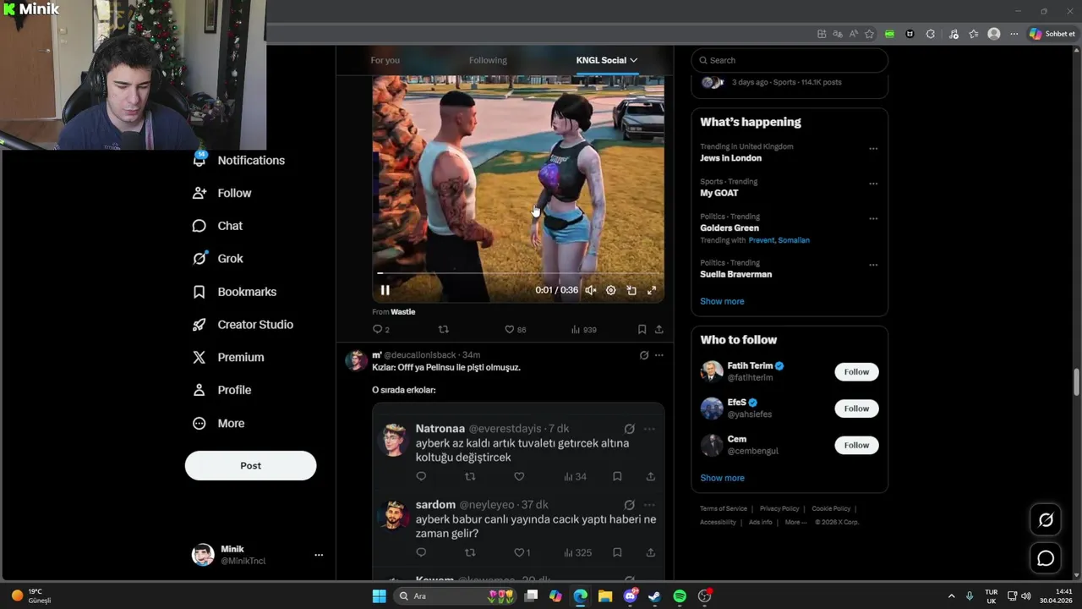
Task: Add page to favorites star in Edge
Action: (869, 34)
